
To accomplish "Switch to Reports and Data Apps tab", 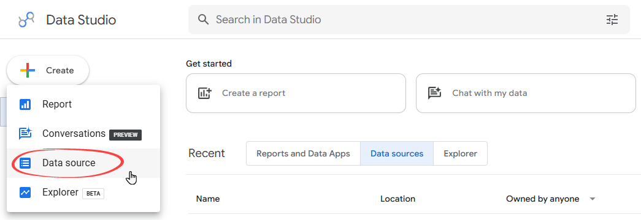I will coord(304,153).
